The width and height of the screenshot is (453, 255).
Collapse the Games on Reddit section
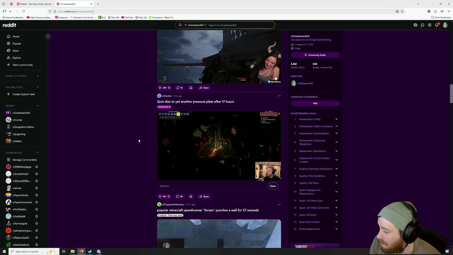38,76
